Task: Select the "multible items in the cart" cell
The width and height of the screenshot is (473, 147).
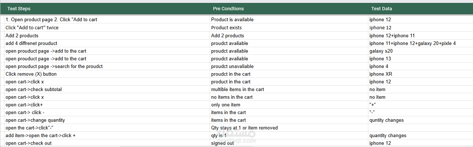Action: click(x=237, y=90)
